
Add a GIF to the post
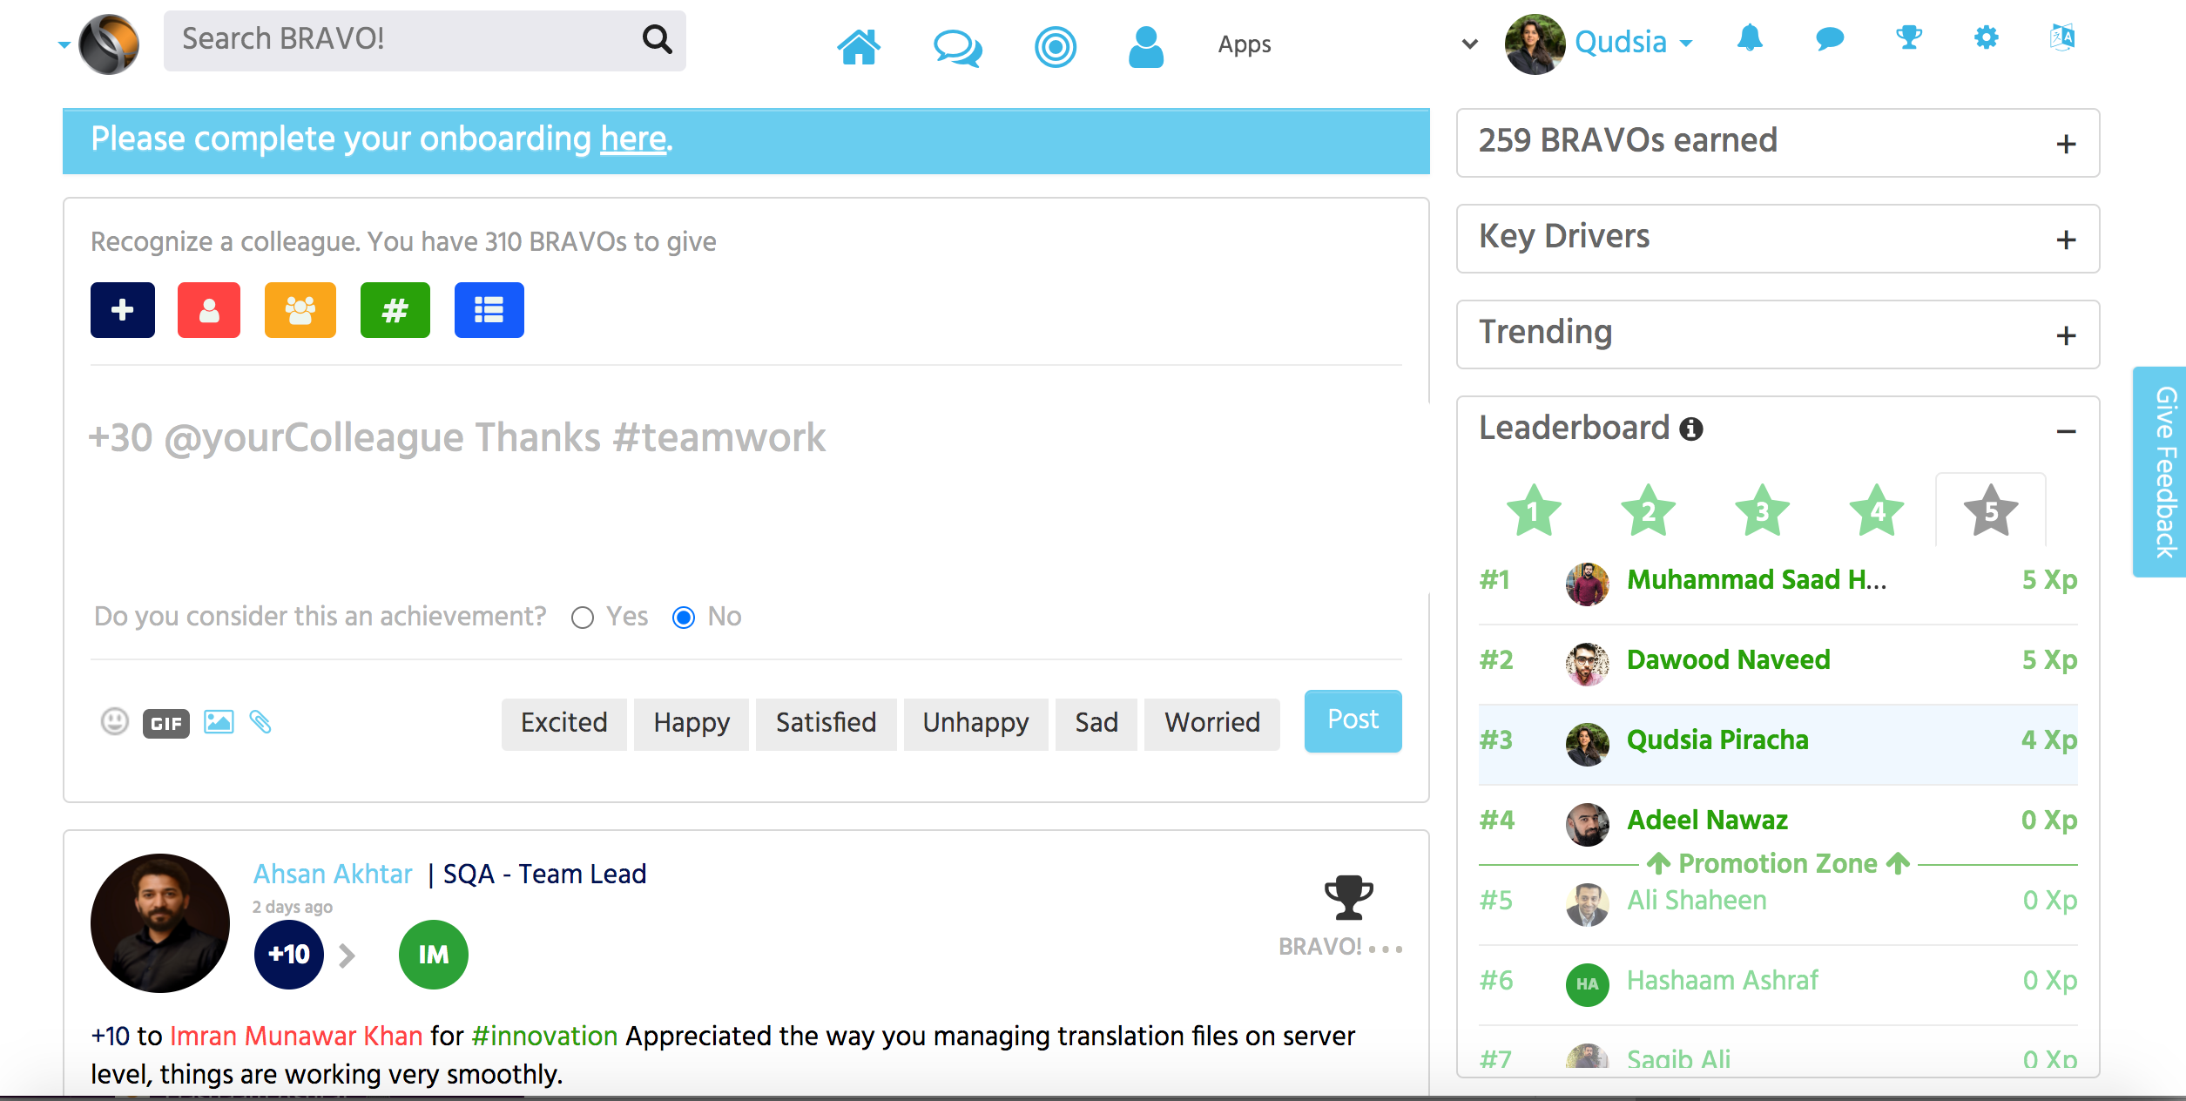pos(166,723)
